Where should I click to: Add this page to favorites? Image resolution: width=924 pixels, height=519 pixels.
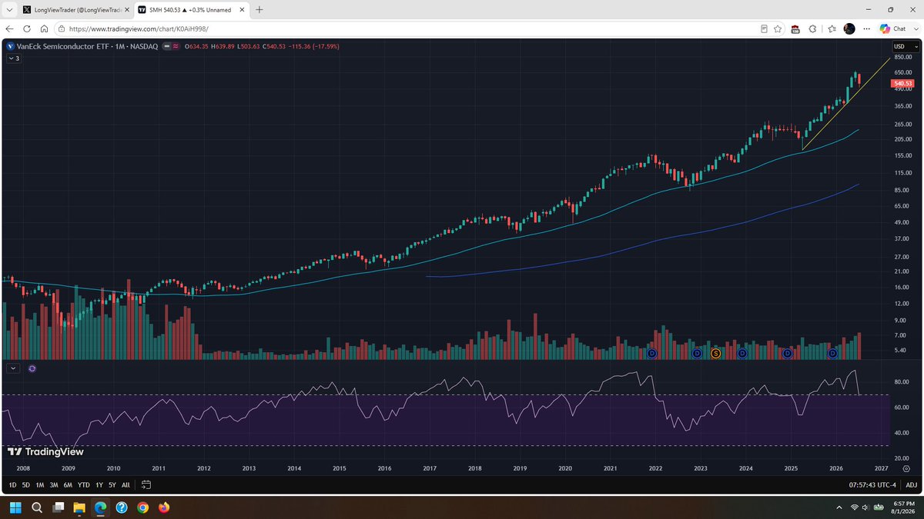(x=778, y=28)
